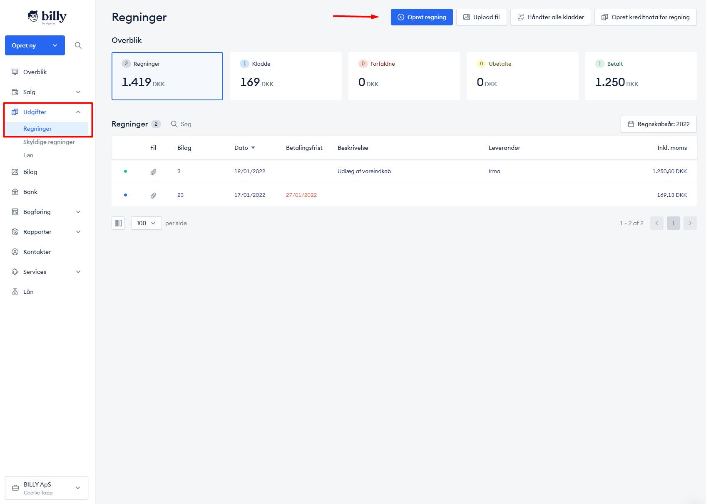Click overdue date 27/01/2022
The width and height of the screenshot is (706, 504).
coord(301,195)
